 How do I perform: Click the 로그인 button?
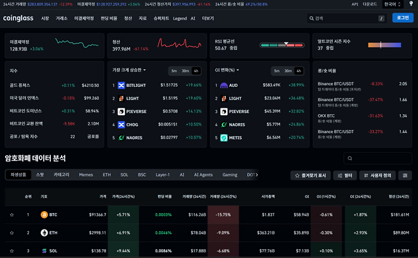(402, 18)
